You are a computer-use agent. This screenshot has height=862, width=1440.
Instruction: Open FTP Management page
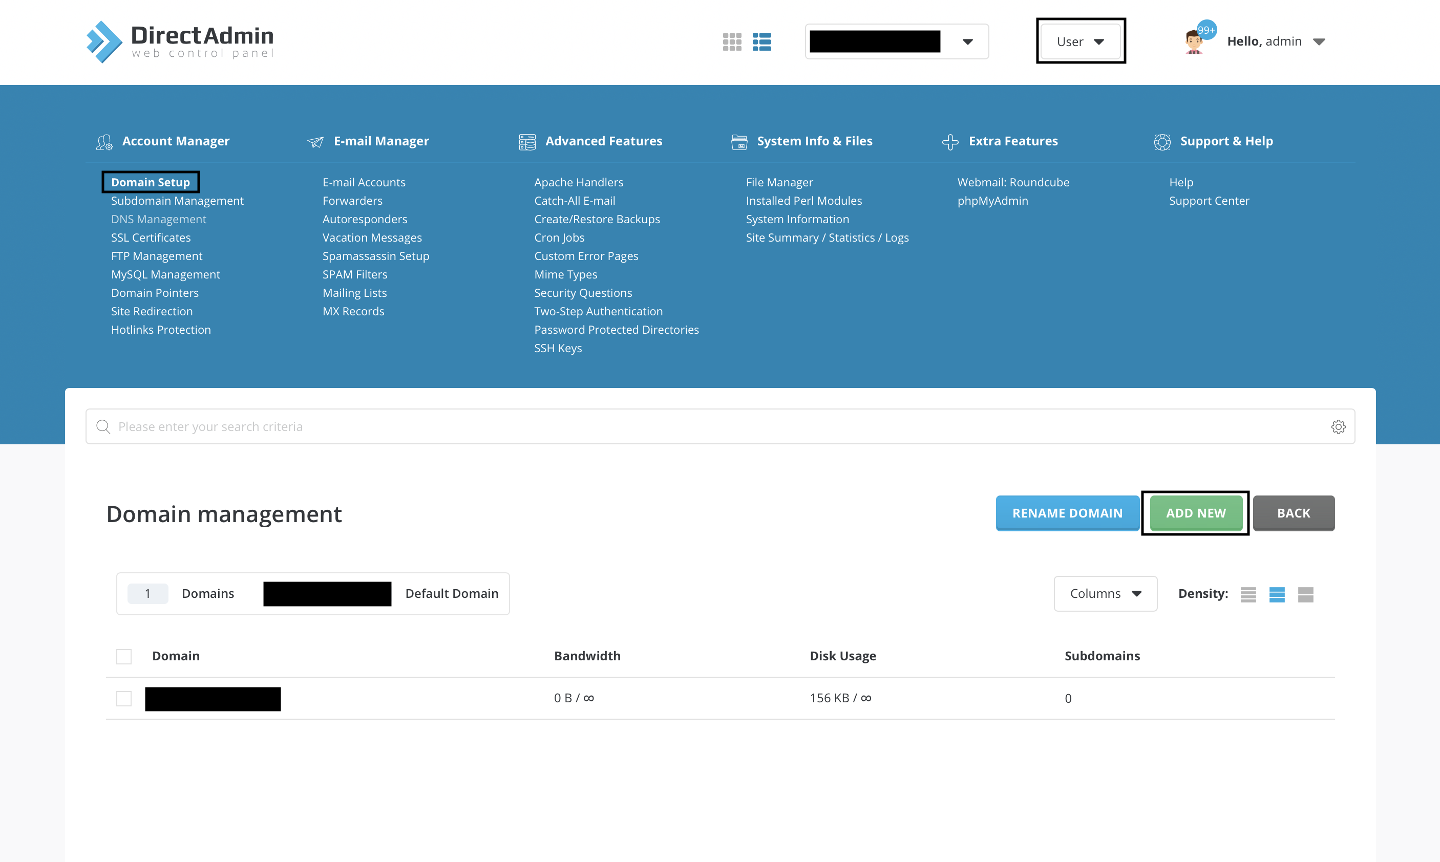(x=157, y=256)
